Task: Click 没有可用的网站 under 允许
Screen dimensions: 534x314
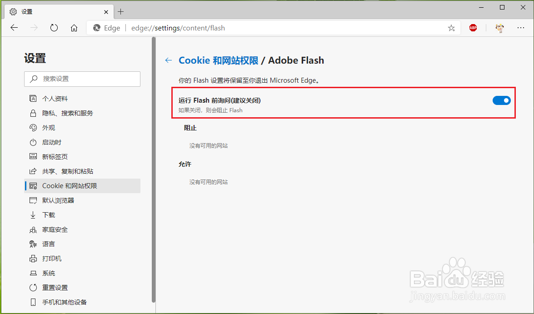Action: pos(209,182)
